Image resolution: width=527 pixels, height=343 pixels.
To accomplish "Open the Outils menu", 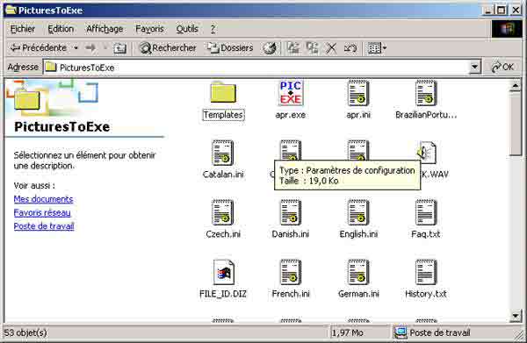I will (x=187, y=29).
